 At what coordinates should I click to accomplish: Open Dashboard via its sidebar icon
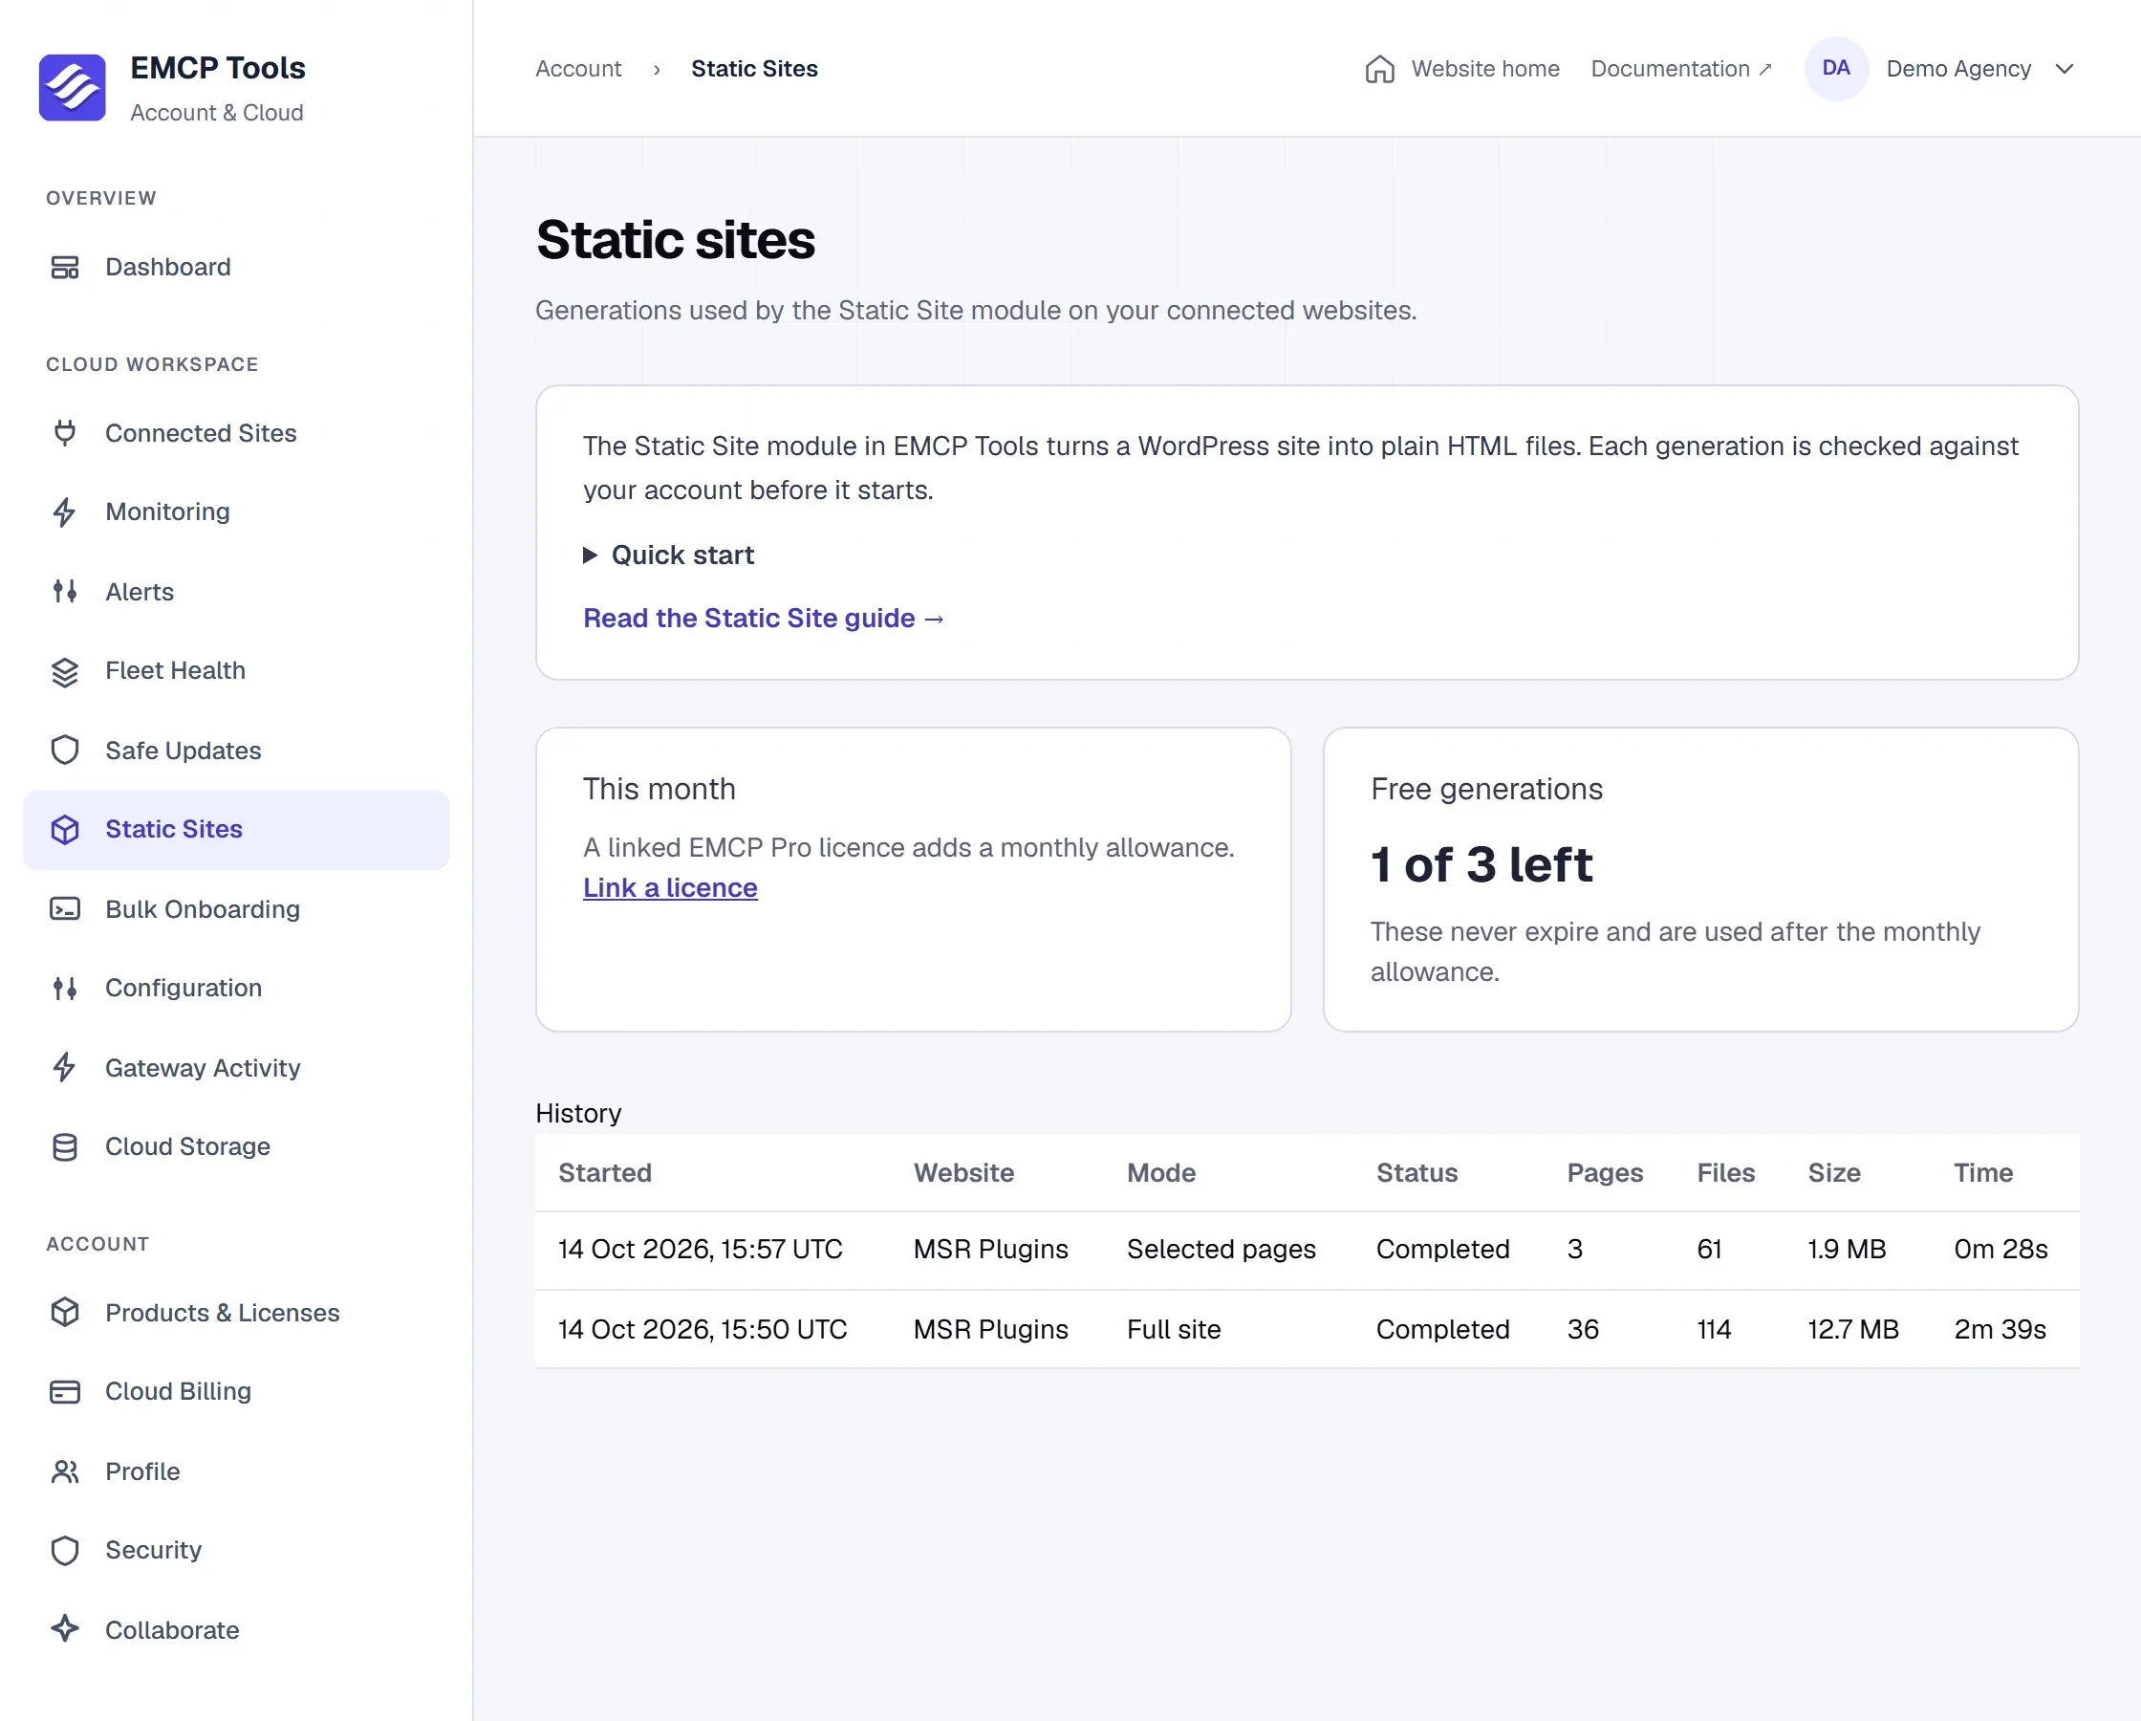(x=65, y=268)
